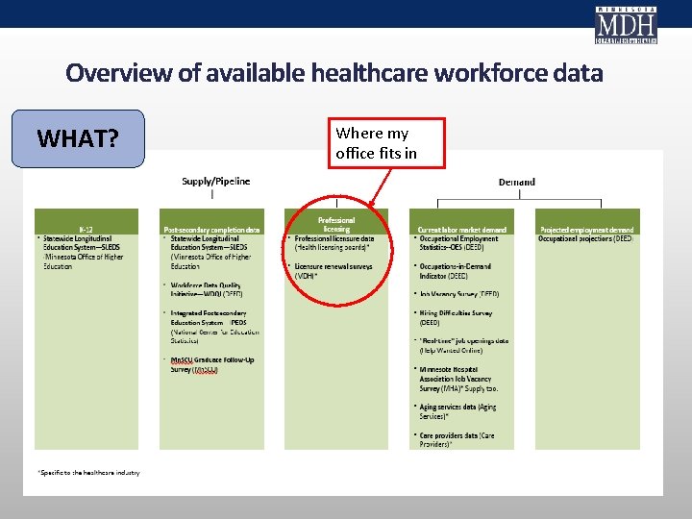Click the MDH logo in the header
Viewport: 692px width, 519px height.
pyautogui.click(x=626, y=25)
